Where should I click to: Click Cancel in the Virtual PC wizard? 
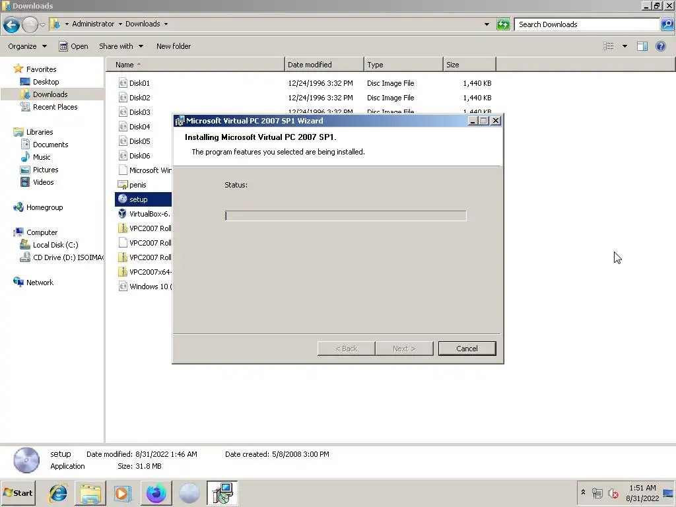467,349
